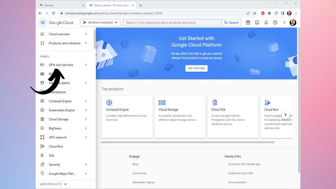The width and height of the screenshot is (336, 189).
Task: Click the Cloud Storage sidebar icon
Action: [x=42, y=119]
